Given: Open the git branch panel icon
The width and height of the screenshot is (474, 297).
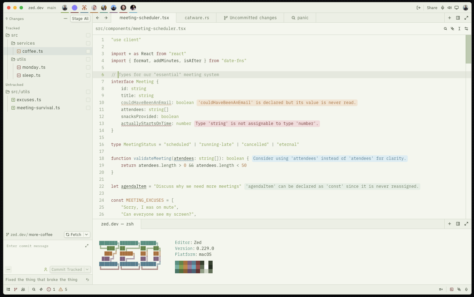Looking at the screenshot, I should 15,289.
